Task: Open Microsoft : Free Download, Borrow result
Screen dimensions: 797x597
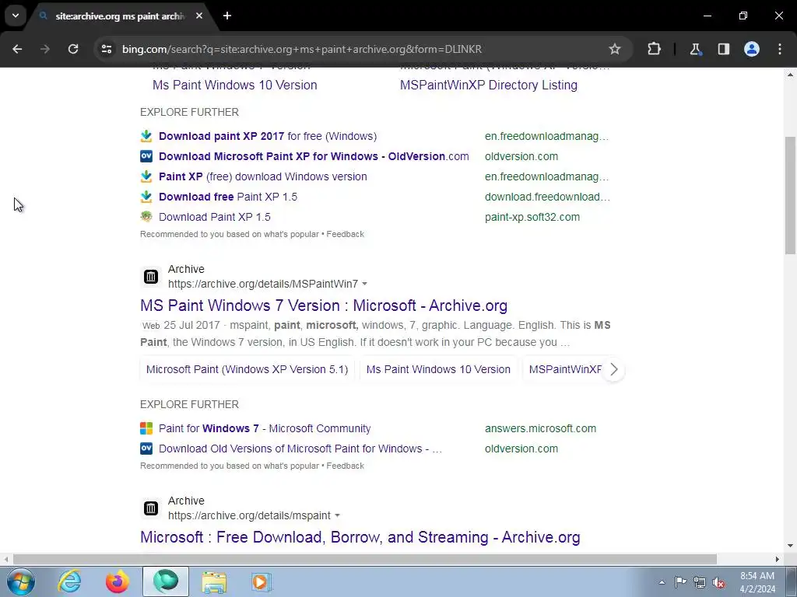Action: tap(360, 537)
